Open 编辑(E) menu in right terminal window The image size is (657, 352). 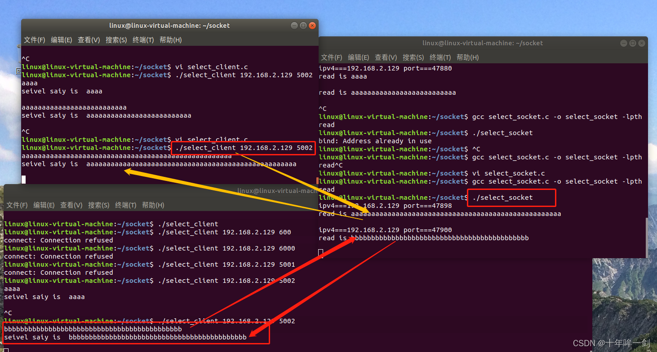click(x=359, y=57)
